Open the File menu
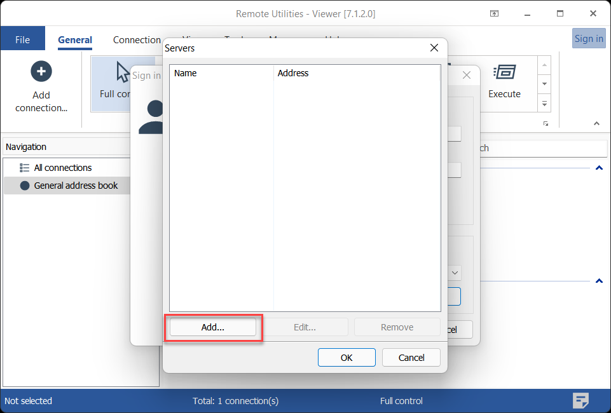 (22, 39)
